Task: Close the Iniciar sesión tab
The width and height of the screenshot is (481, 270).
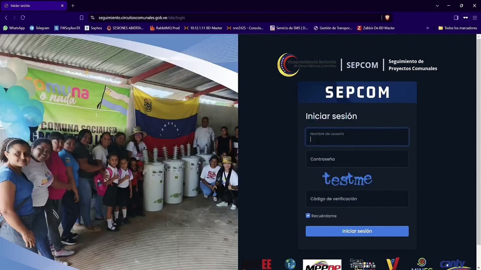Action: (x=62, y=6)
